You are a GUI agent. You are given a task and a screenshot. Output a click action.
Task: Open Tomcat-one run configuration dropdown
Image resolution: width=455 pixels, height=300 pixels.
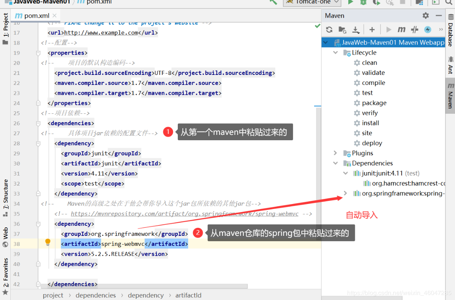312,2
